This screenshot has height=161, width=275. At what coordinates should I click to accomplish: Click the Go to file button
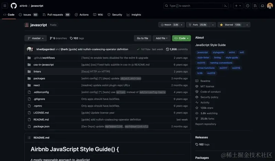pos(142,38)
